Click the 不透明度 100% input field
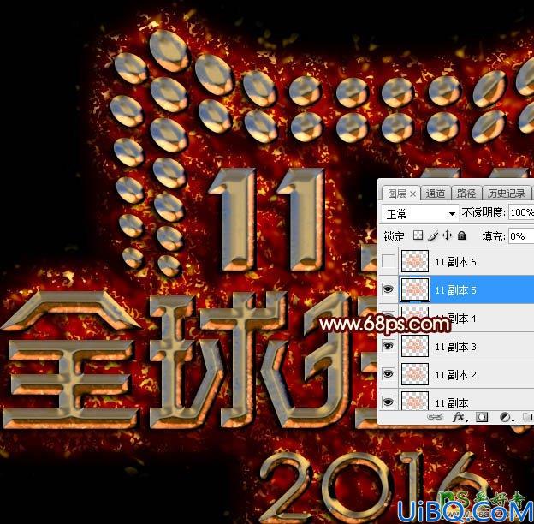The height and width of the screenshot is (524, 534). click(x=521, y=212)
